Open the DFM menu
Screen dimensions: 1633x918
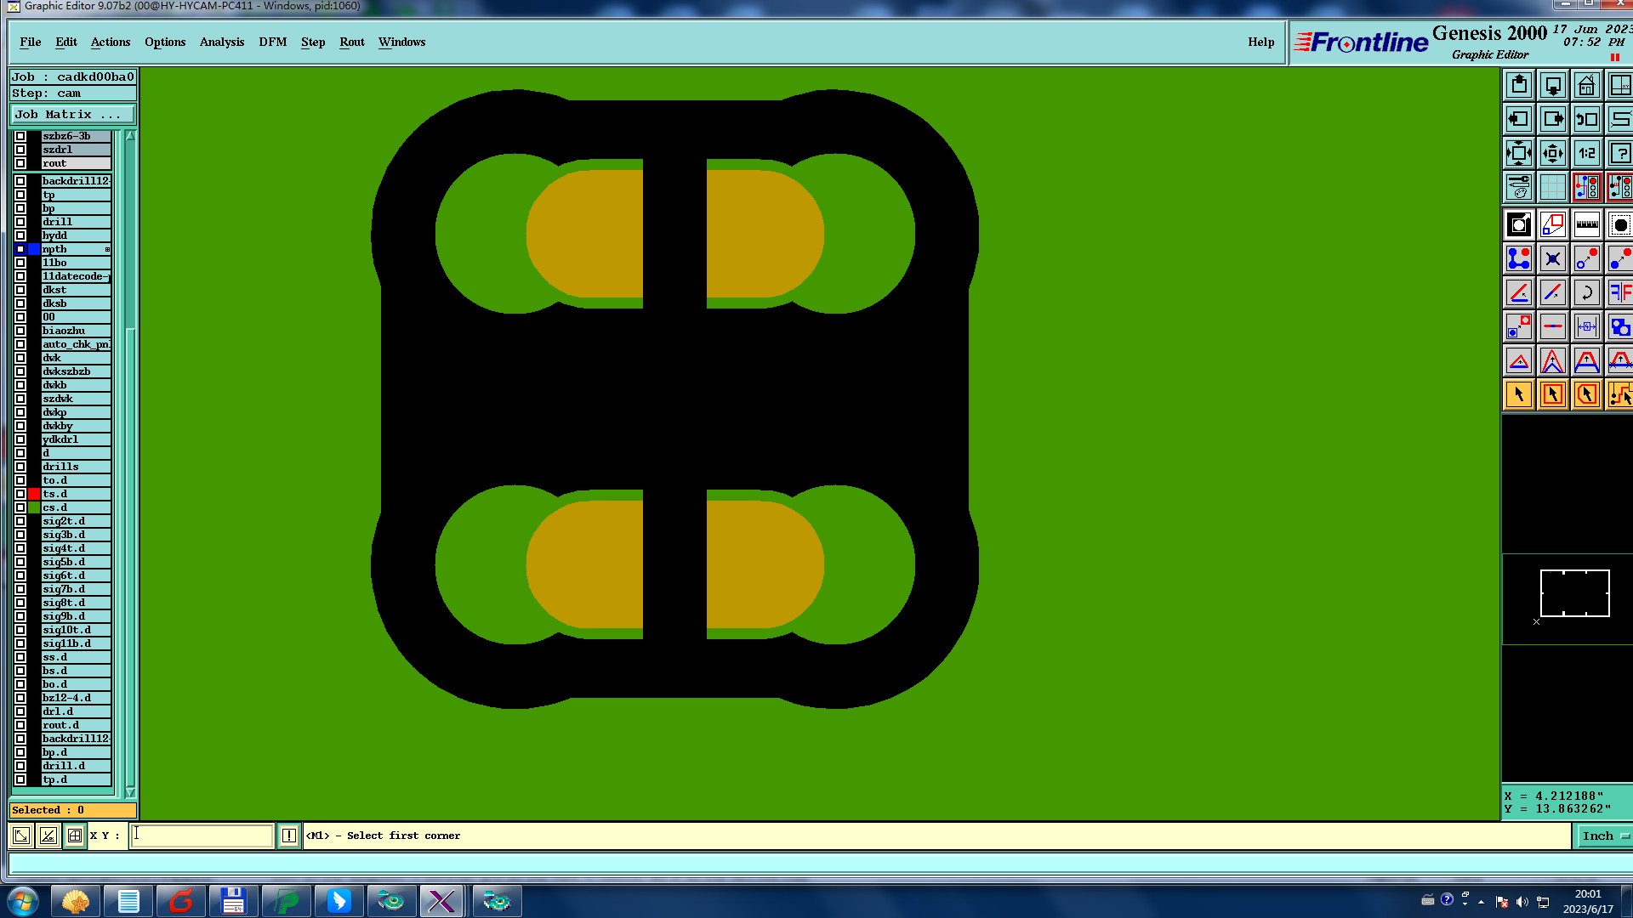(272, 42)
